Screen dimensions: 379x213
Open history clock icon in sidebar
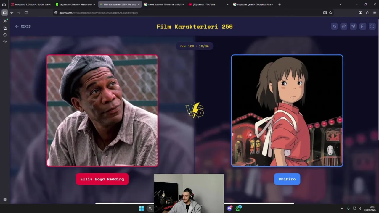click(5, 35)
